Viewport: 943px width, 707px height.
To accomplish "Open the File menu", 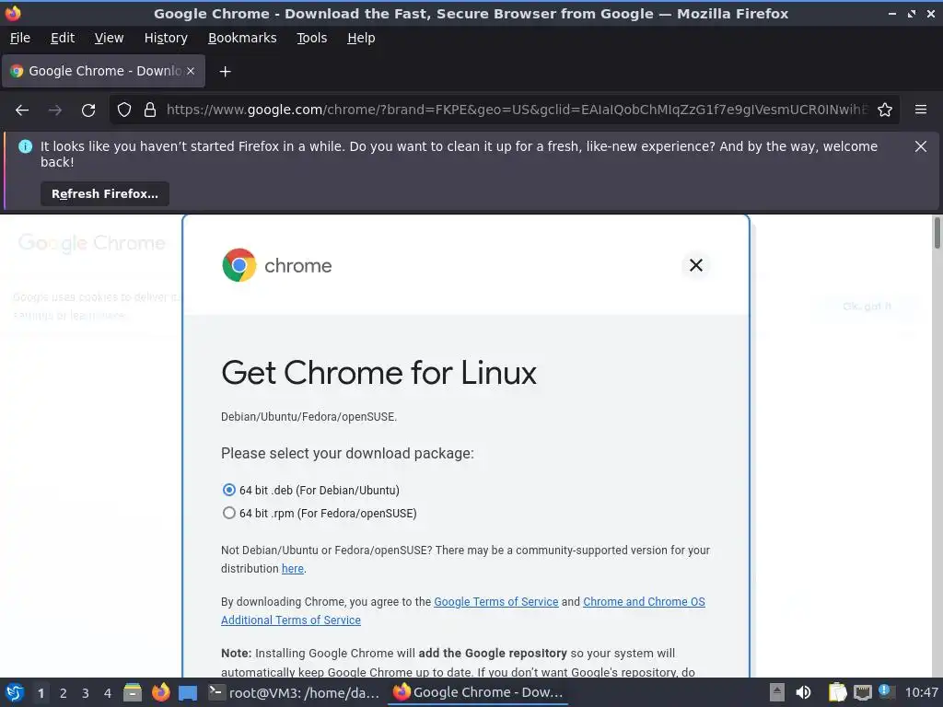I will 20,38.
